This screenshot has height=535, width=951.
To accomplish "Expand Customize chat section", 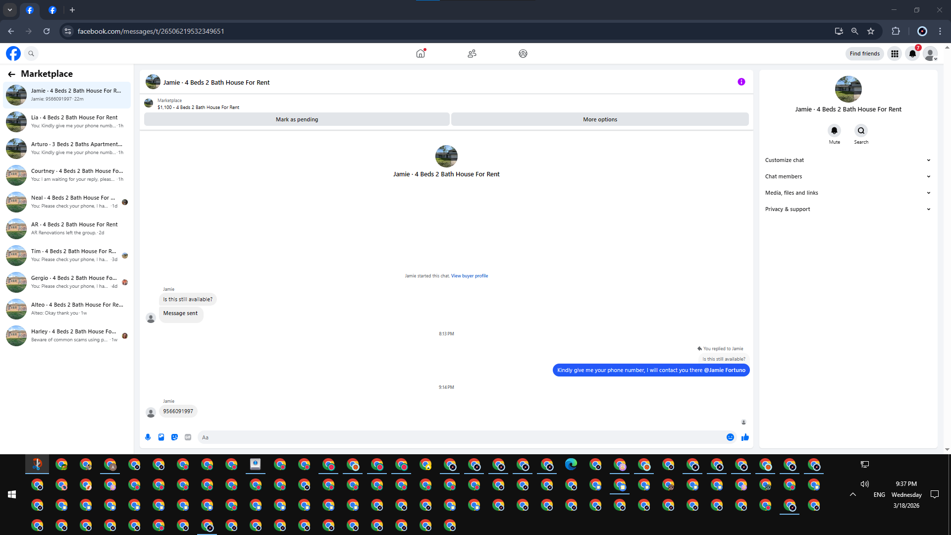I will click(847, 160).
